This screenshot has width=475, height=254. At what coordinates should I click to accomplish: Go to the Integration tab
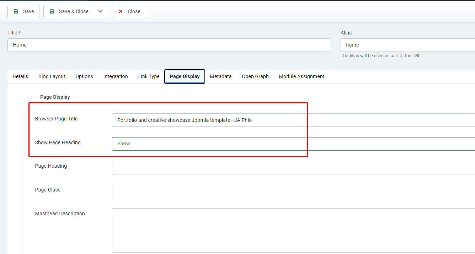(116, 76)
